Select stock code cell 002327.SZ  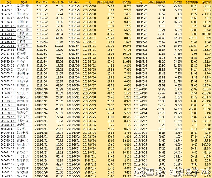click(8, 54)
